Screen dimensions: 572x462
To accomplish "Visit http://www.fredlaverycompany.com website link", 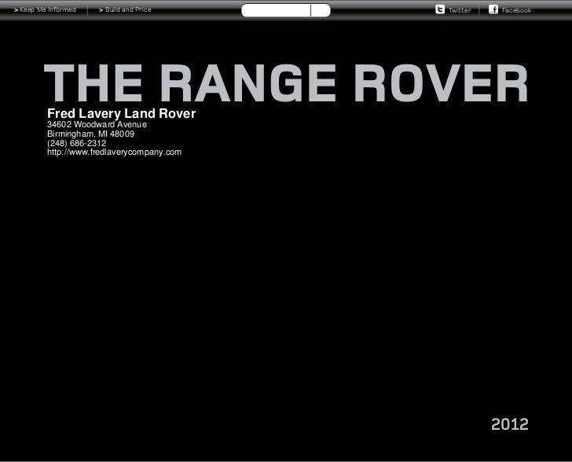I will (114, 152).
